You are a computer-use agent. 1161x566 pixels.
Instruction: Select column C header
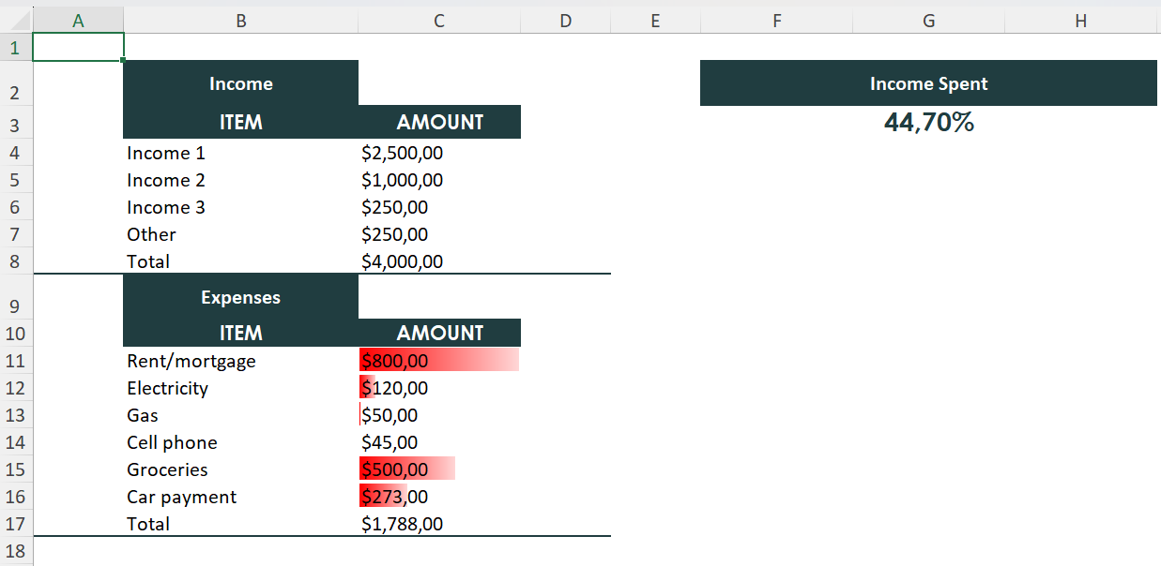pos(439,21)
